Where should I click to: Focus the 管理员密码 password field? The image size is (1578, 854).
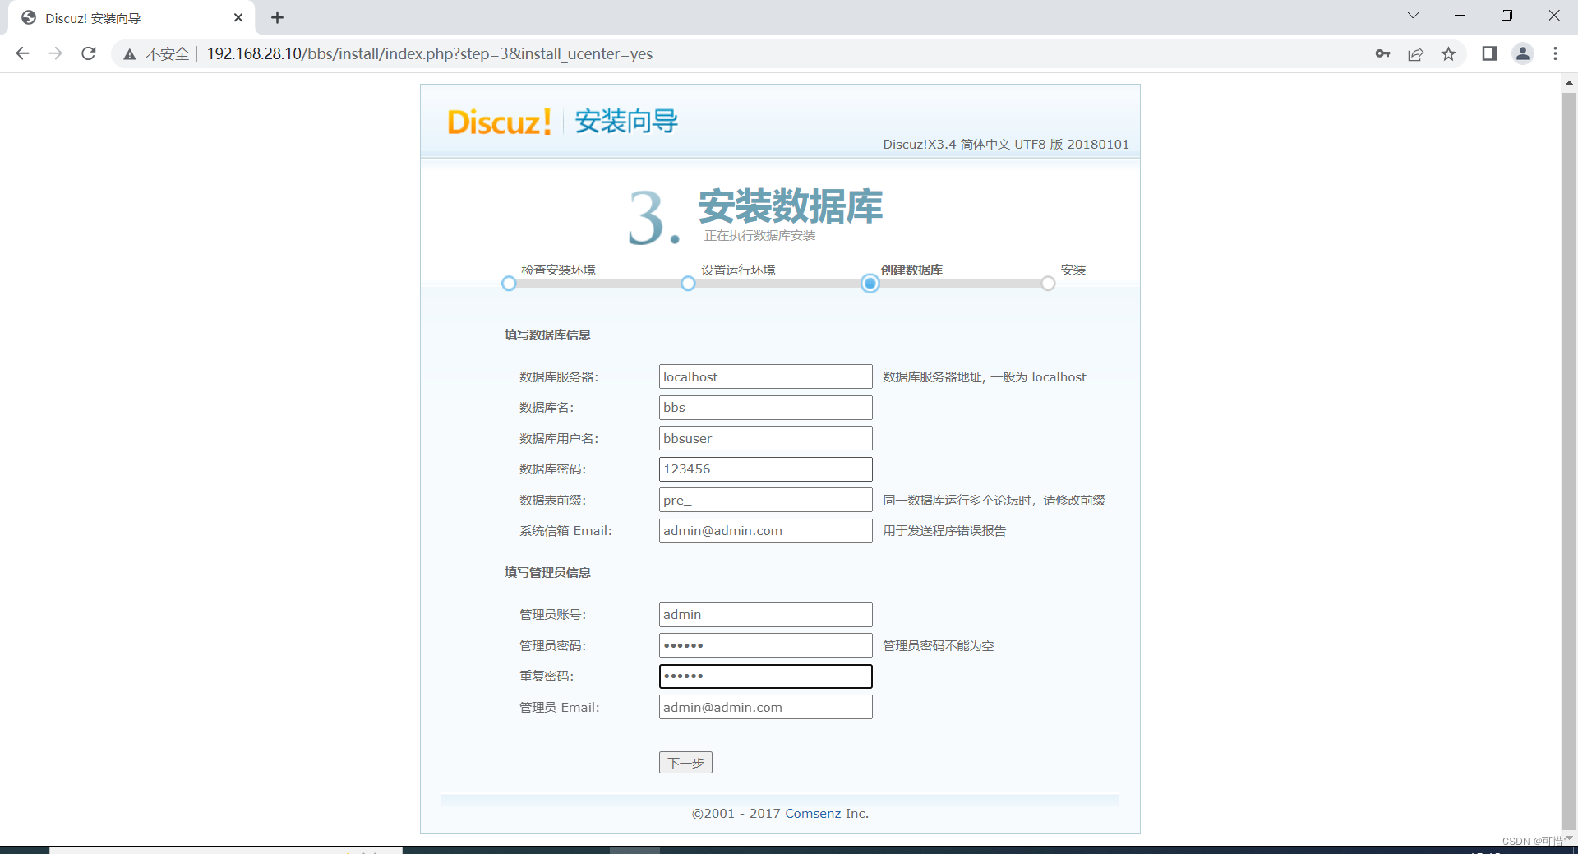765,645
